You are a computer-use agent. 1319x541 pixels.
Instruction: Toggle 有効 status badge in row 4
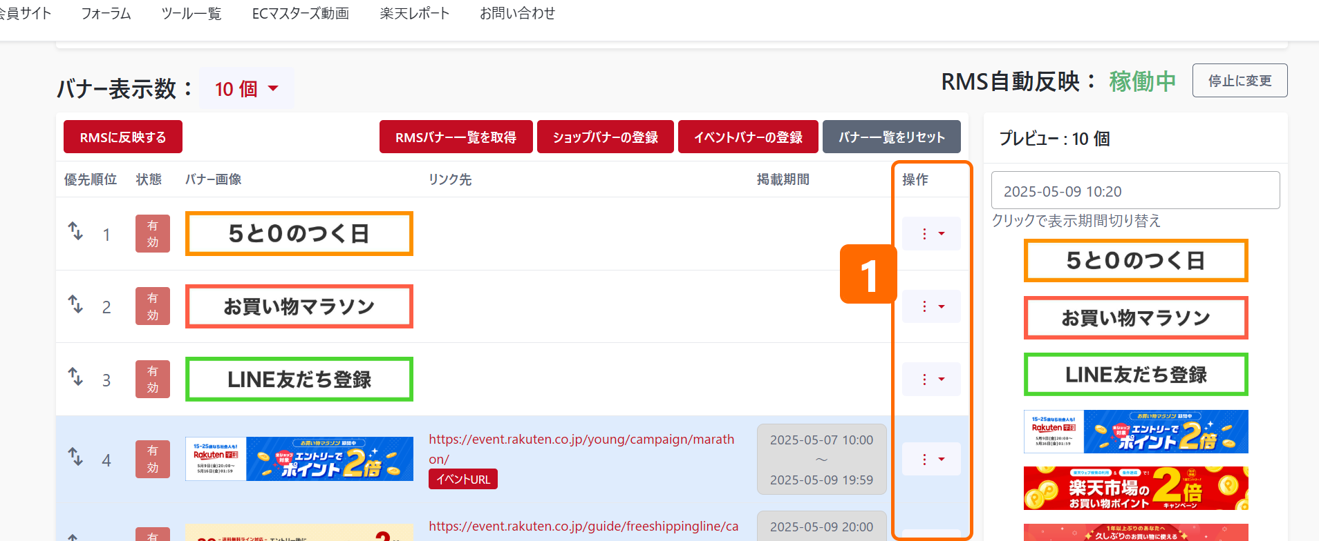pos(153,460)
